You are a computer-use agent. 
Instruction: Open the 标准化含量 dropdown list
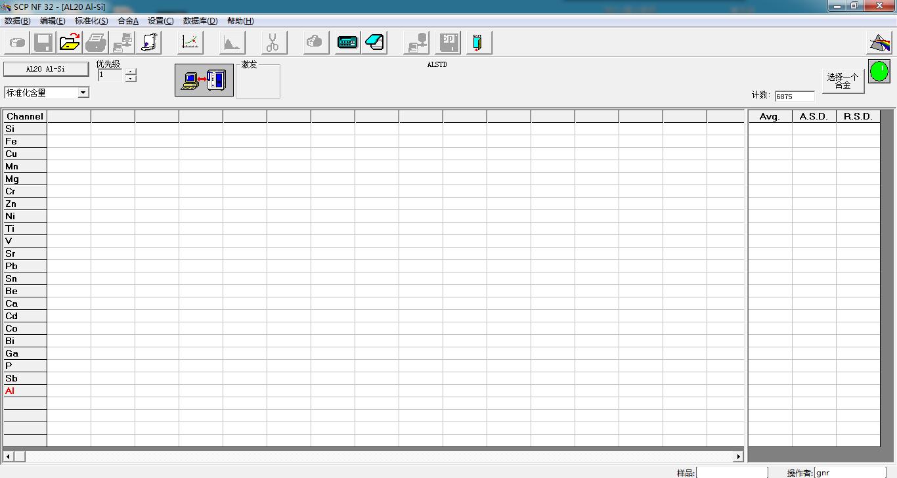(83, 93)
